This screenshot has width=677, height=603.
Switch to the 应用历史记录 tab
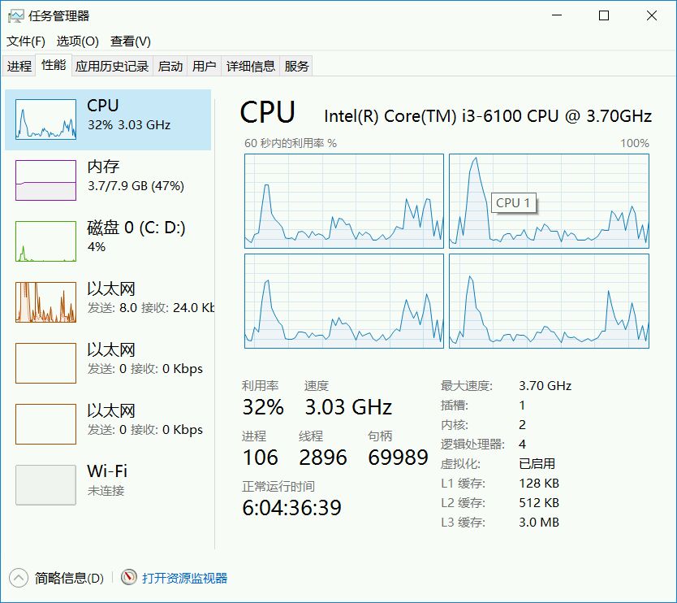[112, 67]
